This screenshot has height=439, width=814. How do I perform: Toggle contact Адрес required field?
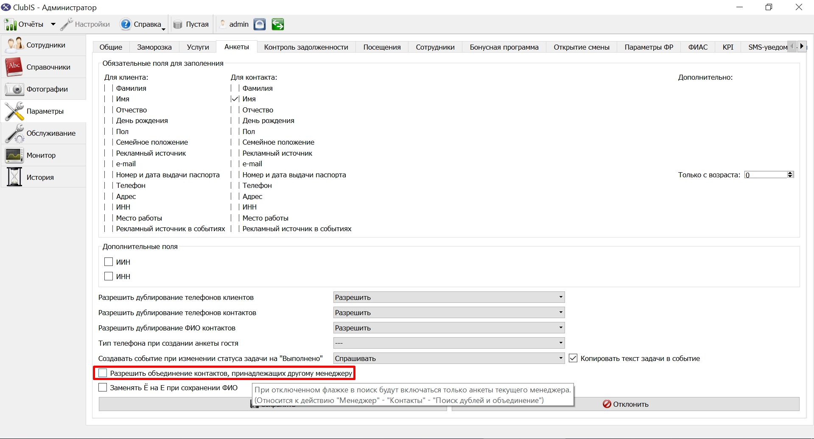[235, 196]
